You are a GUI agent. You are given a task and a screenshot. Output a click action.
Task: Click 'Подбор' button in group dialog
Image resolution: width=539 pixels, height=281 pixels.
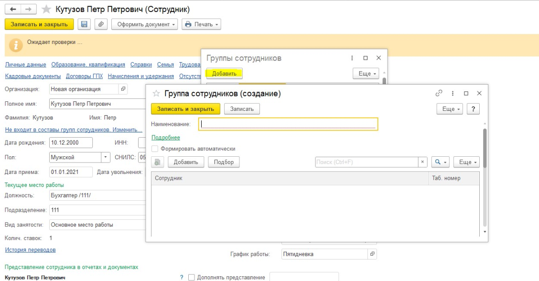tap(224, 162)
